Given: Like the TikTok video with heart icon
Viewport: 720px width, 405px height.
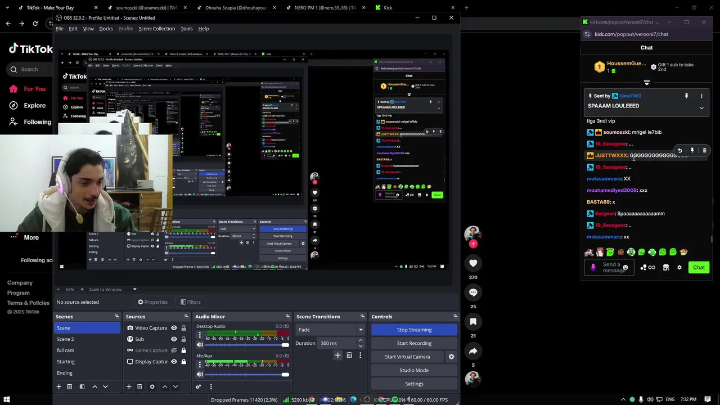Looking at the screenshot, I should pyautogui.click(x=473, y=263).
